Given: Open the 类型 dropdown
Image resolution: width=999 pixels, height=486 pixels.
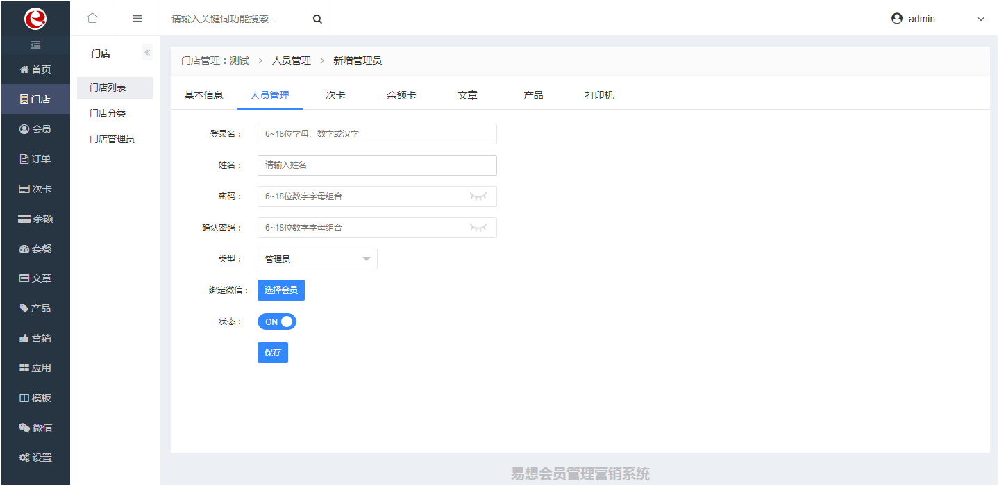Looking at the screenshot, I should (317, 259).
